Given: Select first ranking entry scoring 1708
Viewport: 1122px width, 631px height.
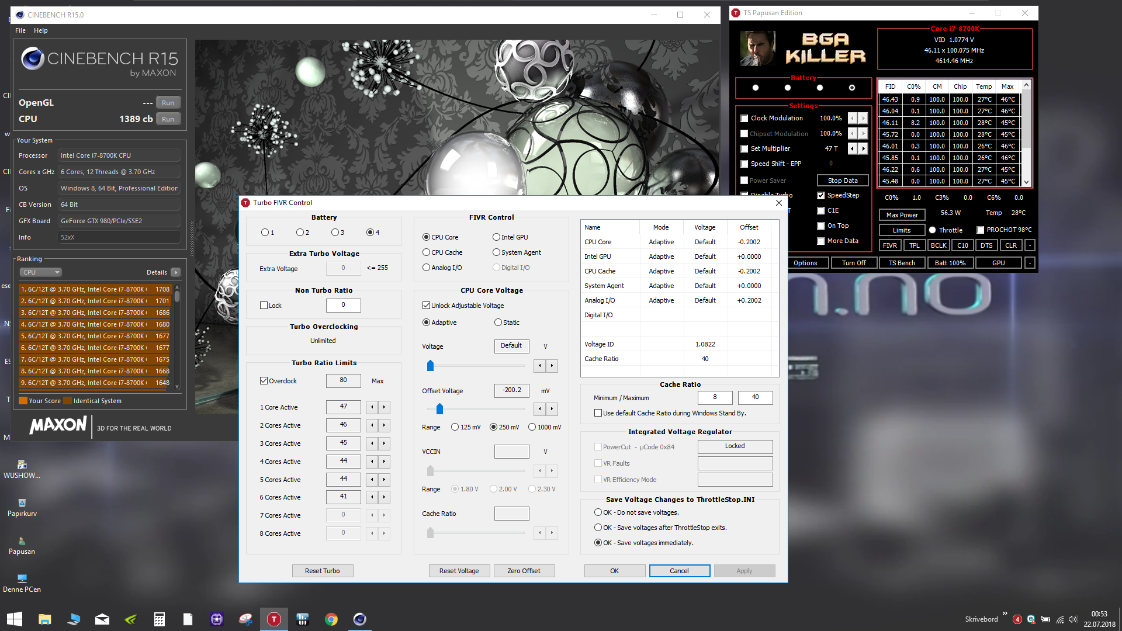Looking at the screenshot, I should click(x=95, y=289).
